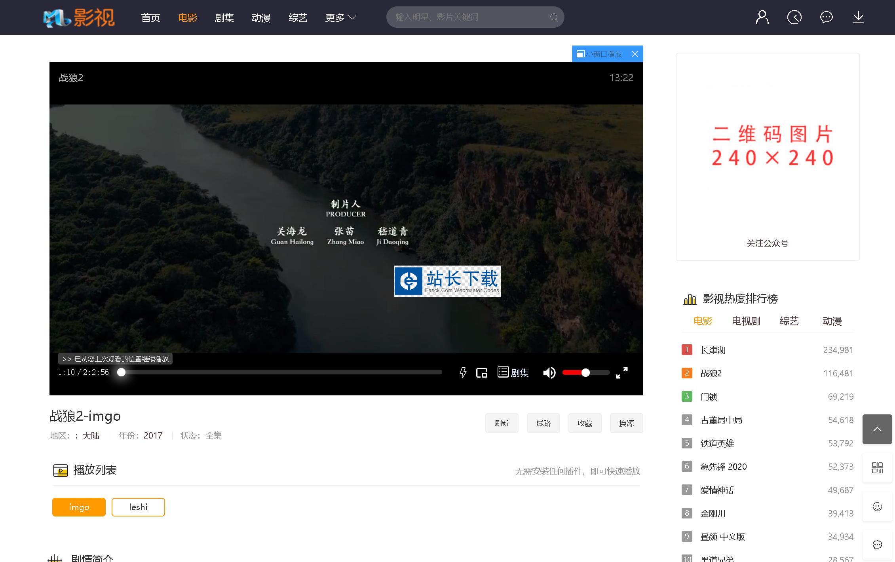This screenshot has height=562, width=895.
Task: Toggle lightning speed icon in player
Action: [463, 372]
